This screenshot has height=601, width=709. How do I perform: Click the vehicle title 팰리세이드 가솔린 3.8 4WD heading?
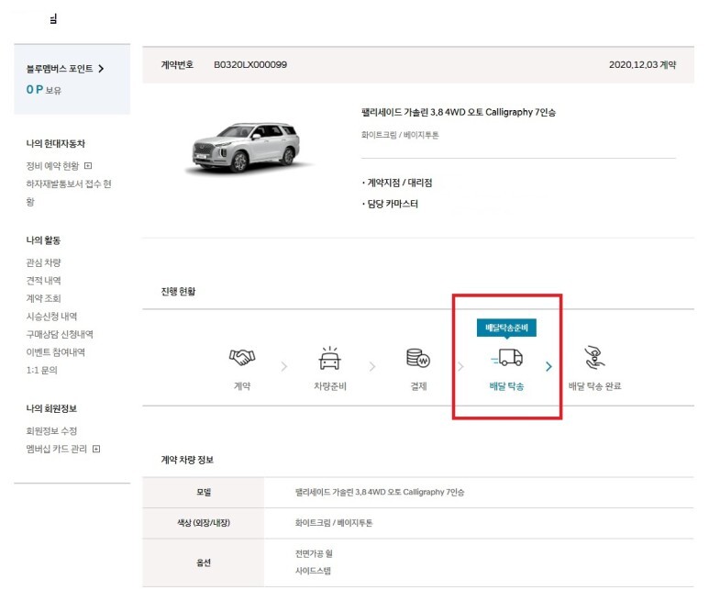pyautogui.click(x=458, y=112)
